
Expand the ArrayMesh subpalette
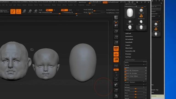[x=129, y=39]
